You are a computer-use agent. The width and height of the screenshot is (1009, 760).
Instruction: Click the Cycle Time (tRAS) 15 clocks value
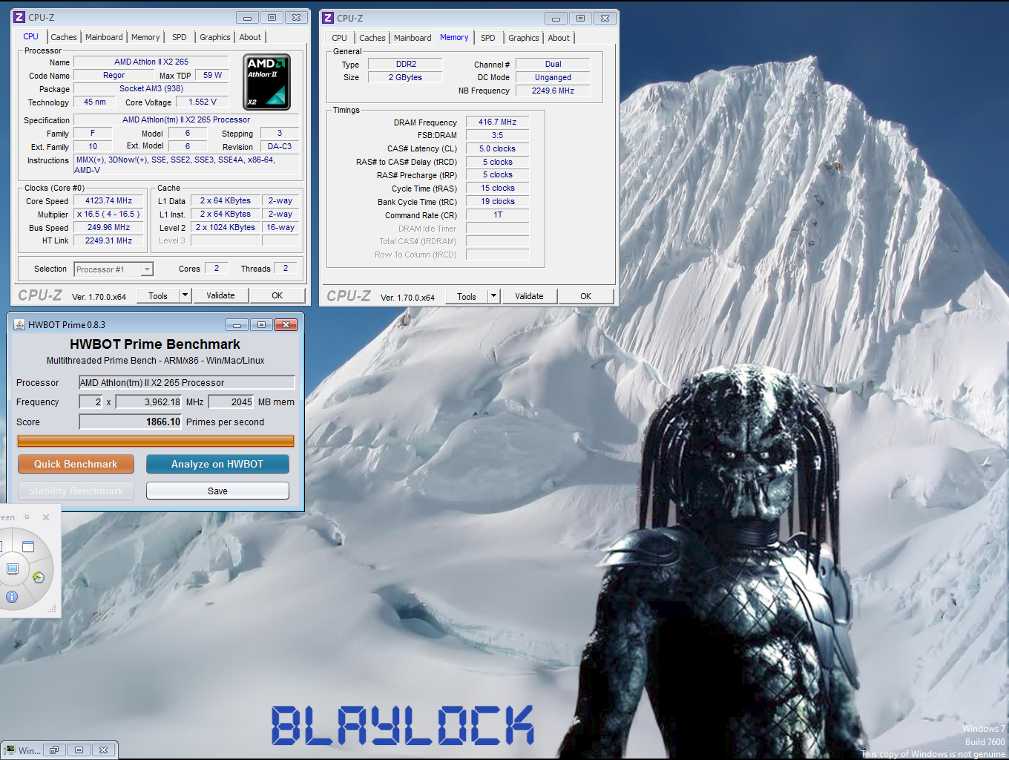pyautogui.click(x=497, y=188)
